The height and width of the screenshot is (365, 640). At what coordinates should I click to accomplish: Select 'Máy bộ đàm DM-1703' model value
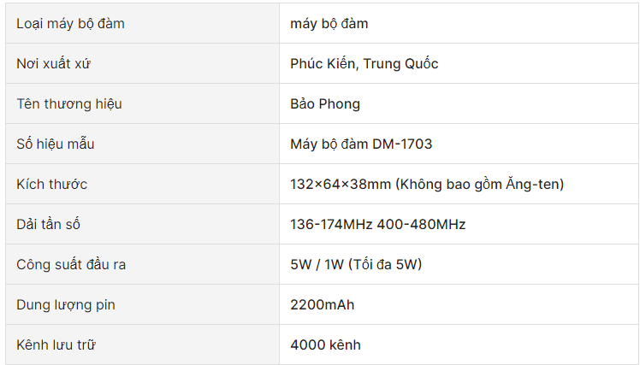[x=361, y=144]
